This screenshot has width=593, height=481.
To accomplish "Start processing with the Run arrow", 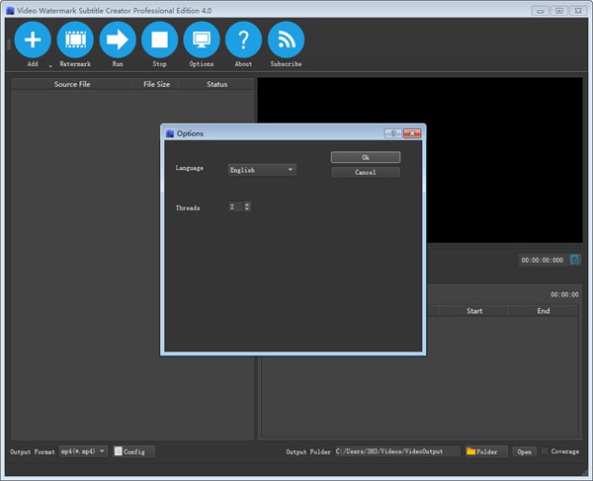I will (118, 40).
